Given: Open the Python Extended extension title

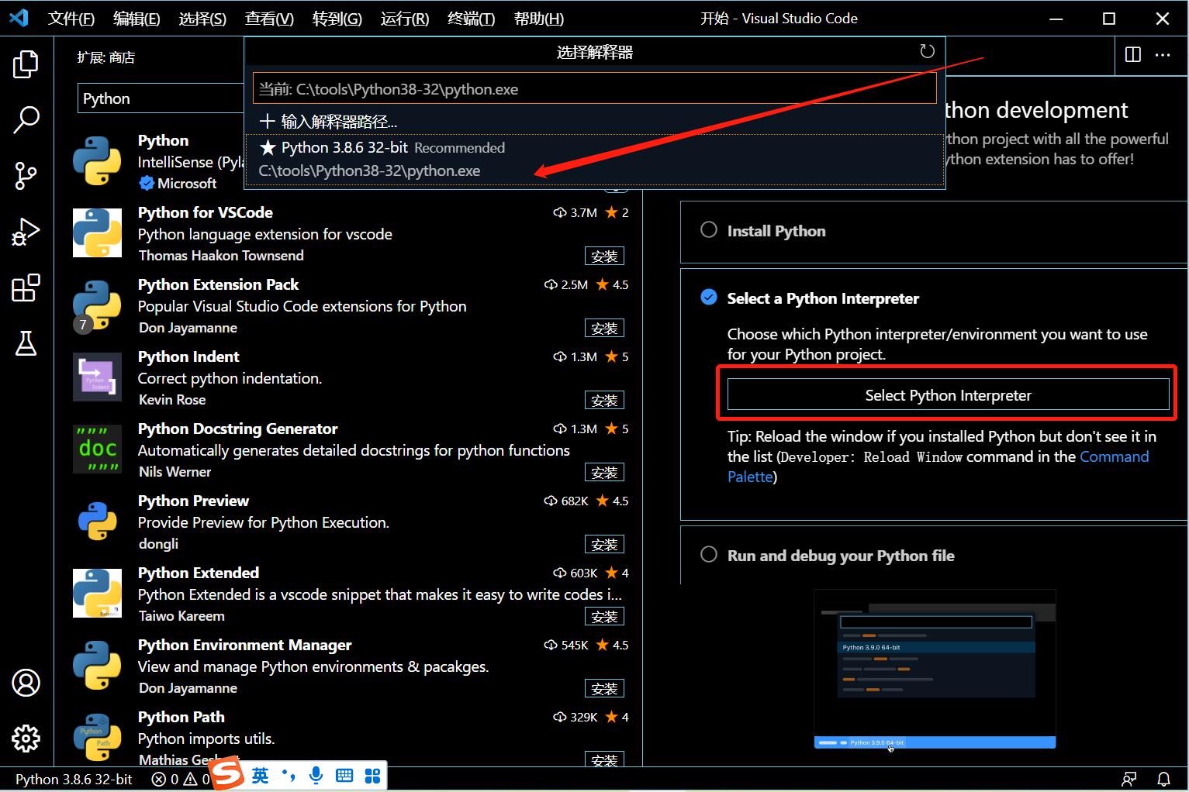Looking at the screenshot, I should coord(199,573).
